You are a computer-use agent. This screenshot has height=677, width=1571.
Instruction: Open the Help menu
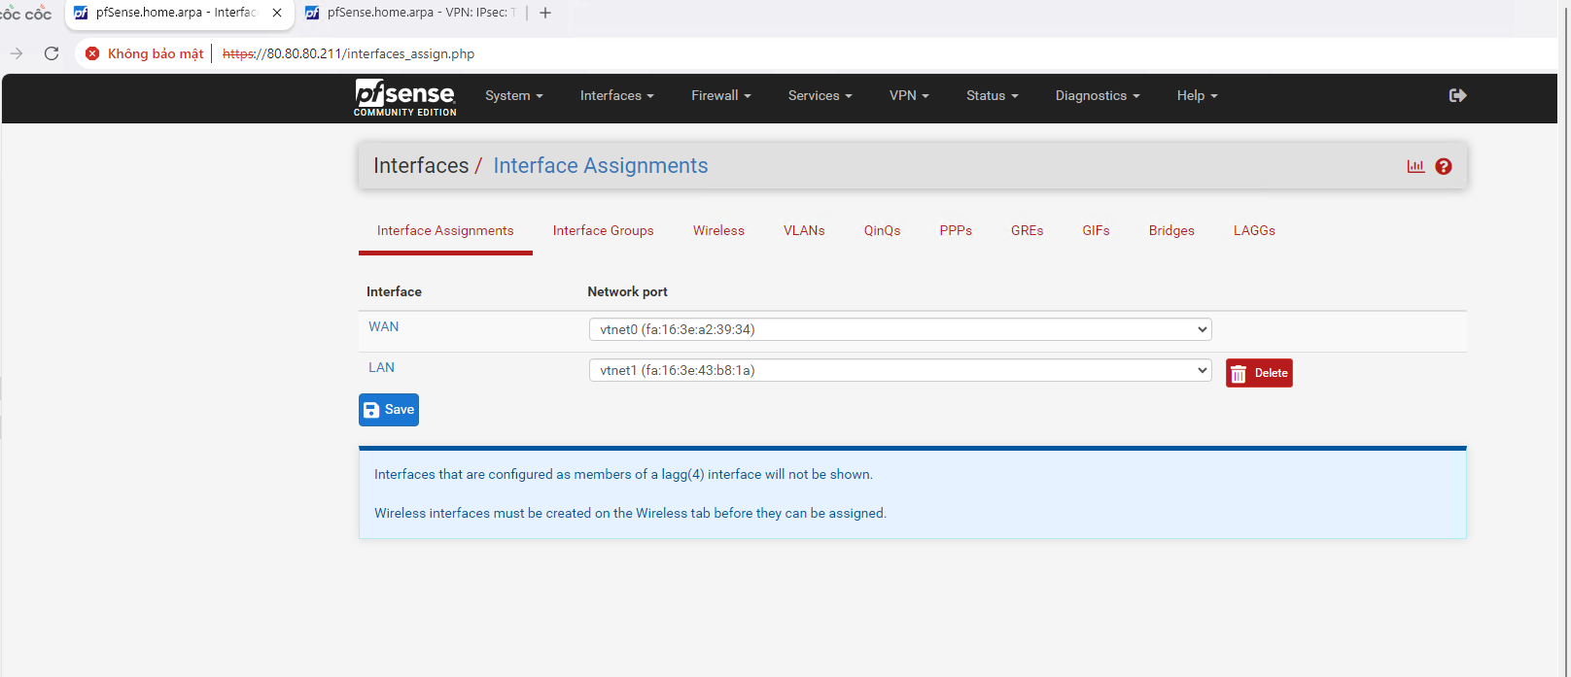(x=1197, y=95)
